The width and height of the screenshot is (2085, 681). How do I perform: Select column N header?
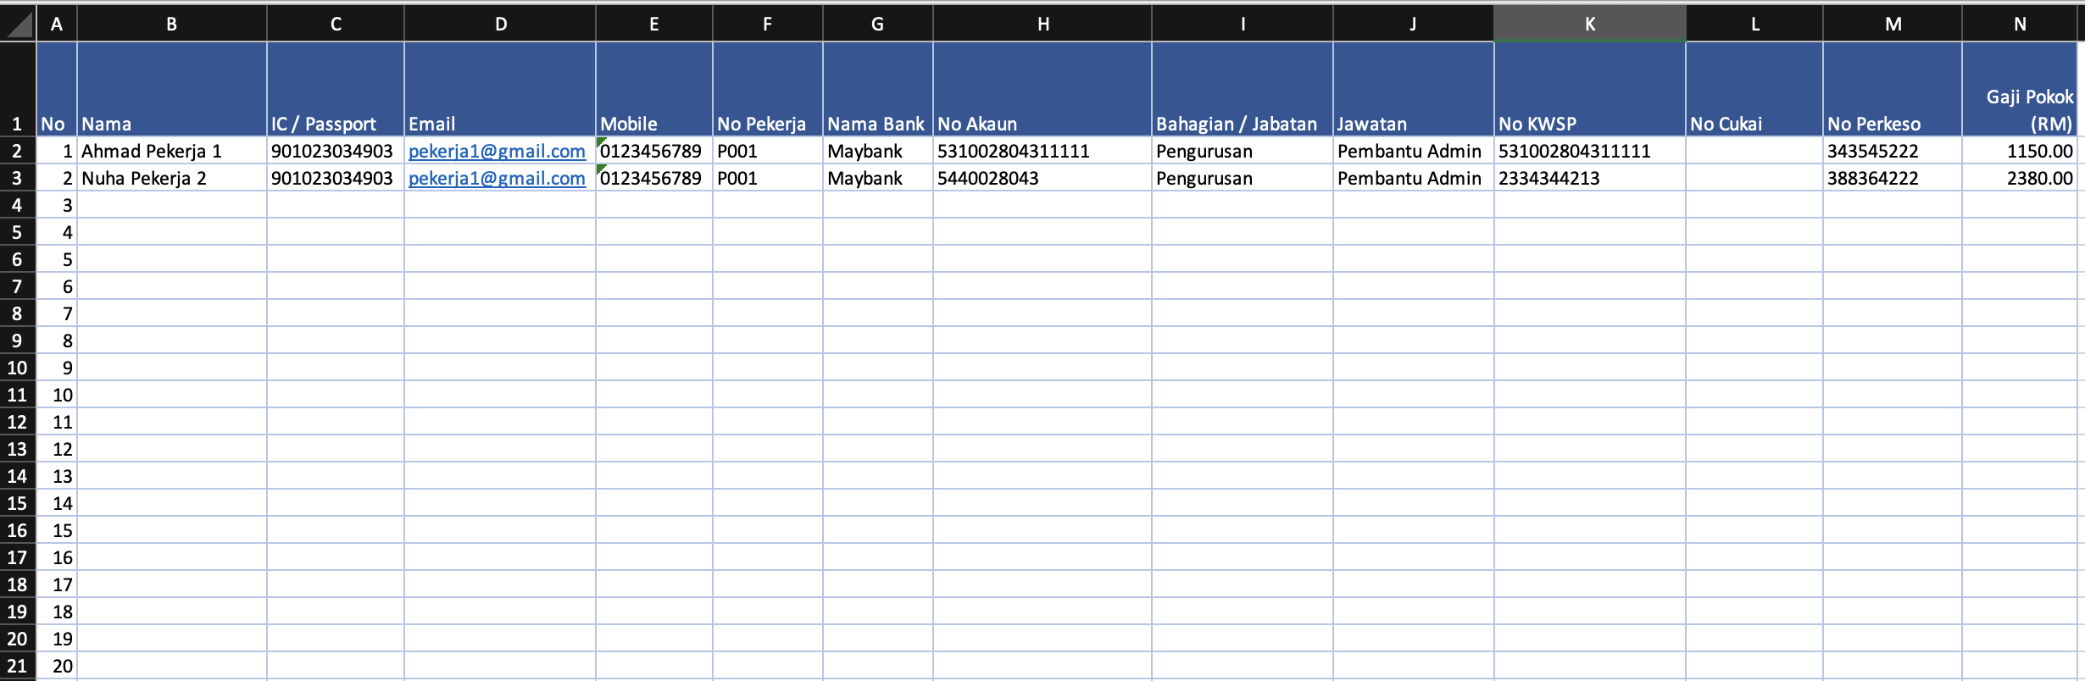point(2021,24)
